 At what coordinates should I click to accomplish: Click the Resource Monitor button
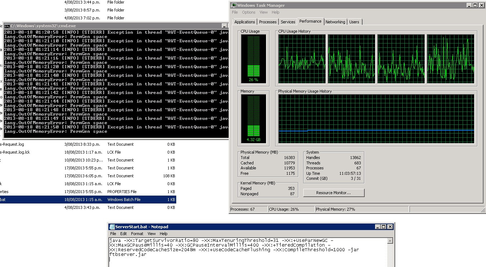click(333, 193)
